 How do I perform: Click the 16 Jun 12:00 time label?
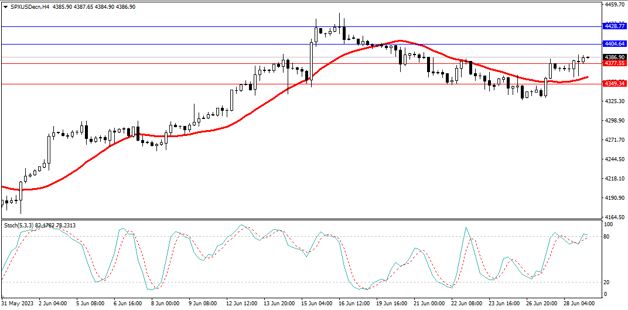pos(353,304)
